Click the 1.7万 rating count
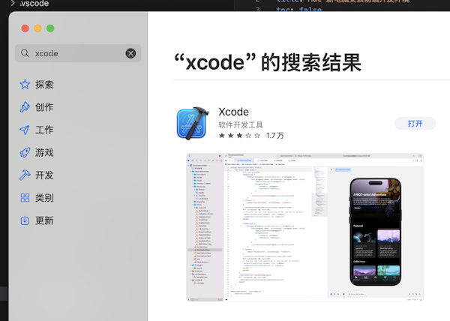The image size is (450, 321). click(275, 136)
